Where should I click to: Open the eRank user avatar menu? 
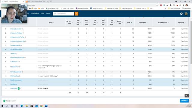pyautogui.click(x=186, y=14)
